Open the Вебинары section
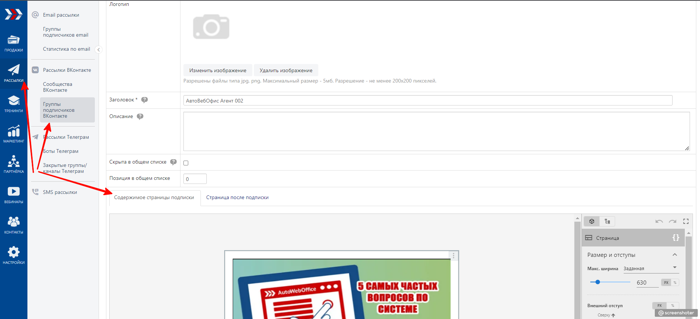This screenshot has width=700, height=319. click(x=14, y=195)
